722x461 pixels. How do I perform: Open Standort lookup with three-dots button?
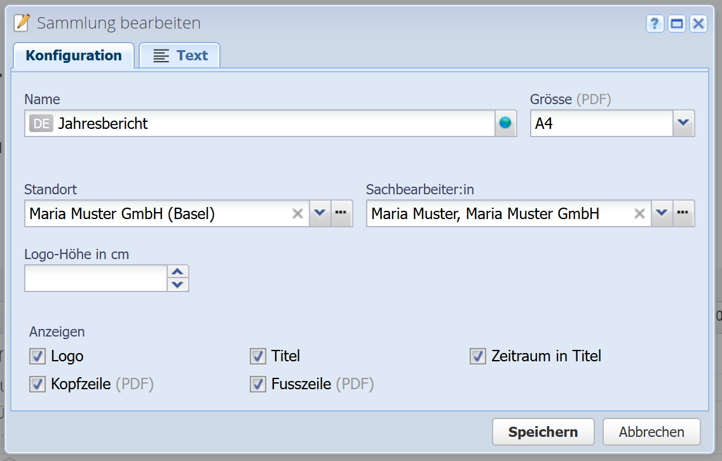click(x=342, y=214)
